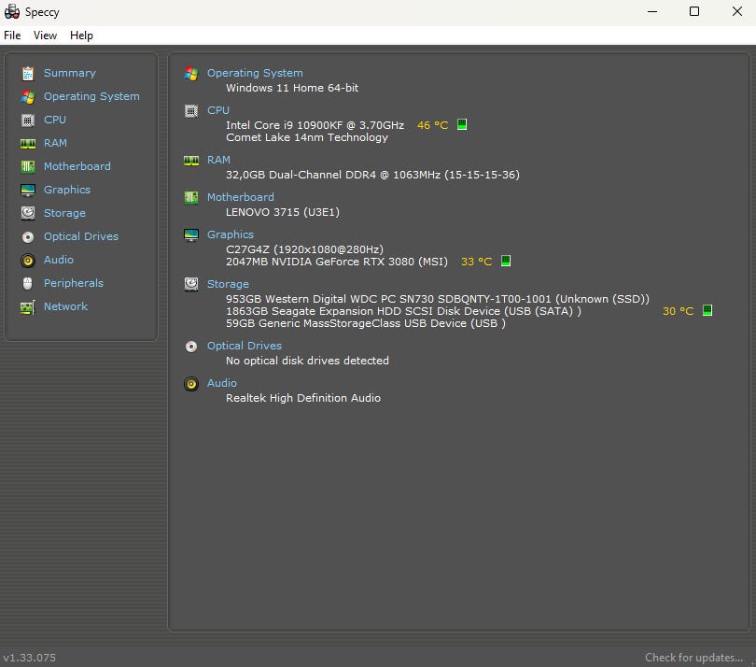Open the View menu

(46, 35)
